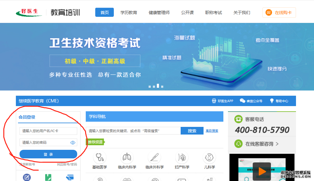Click the 好医生 logo
314x181 pixels.
coord(29,13)
